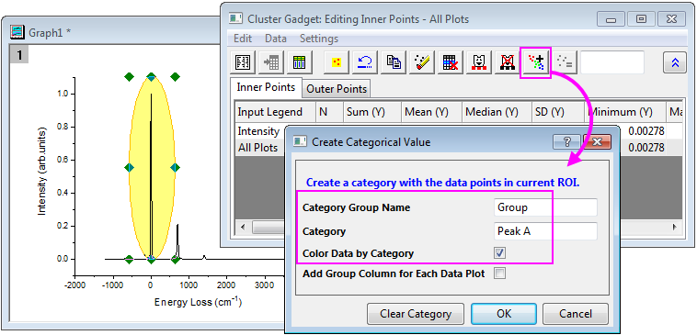Image resolution: width=697 pixels, height=335 pixels.
Task: Minimize the Cluster Gadget window
Action: 611,19
